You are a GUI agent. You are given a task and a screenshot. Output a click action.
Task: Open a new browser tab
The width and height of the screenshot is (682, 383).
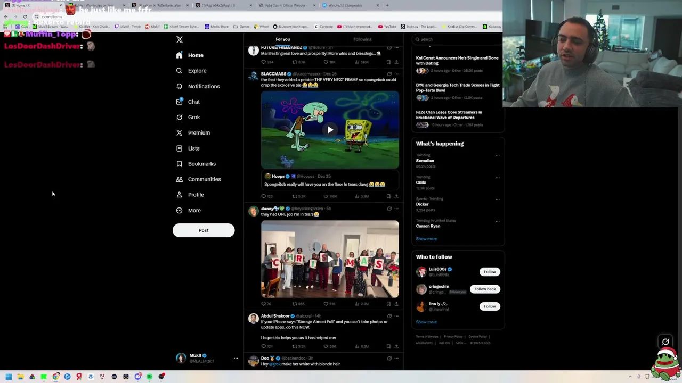tap(387, 5)
